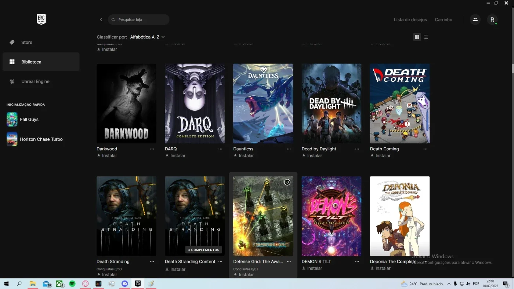Open options menu for Dauntless
Viewport: 514px width, 289px height.
289,149
